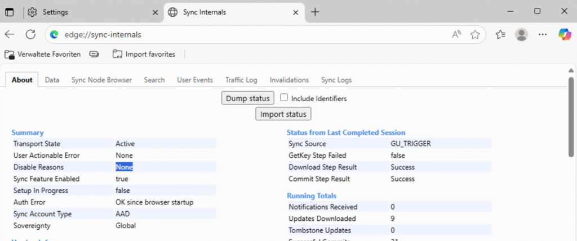The image size is (577, 241).
Task: Open a new tab with plus button
Action: (x=315, y=12)
